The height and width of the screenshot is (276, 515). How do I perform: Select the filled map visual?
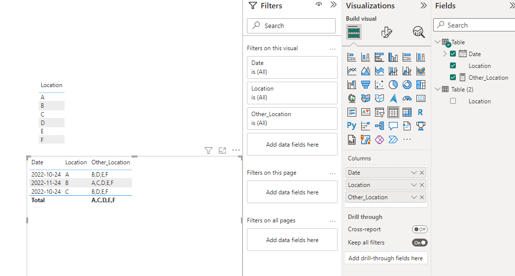(365, 98)
